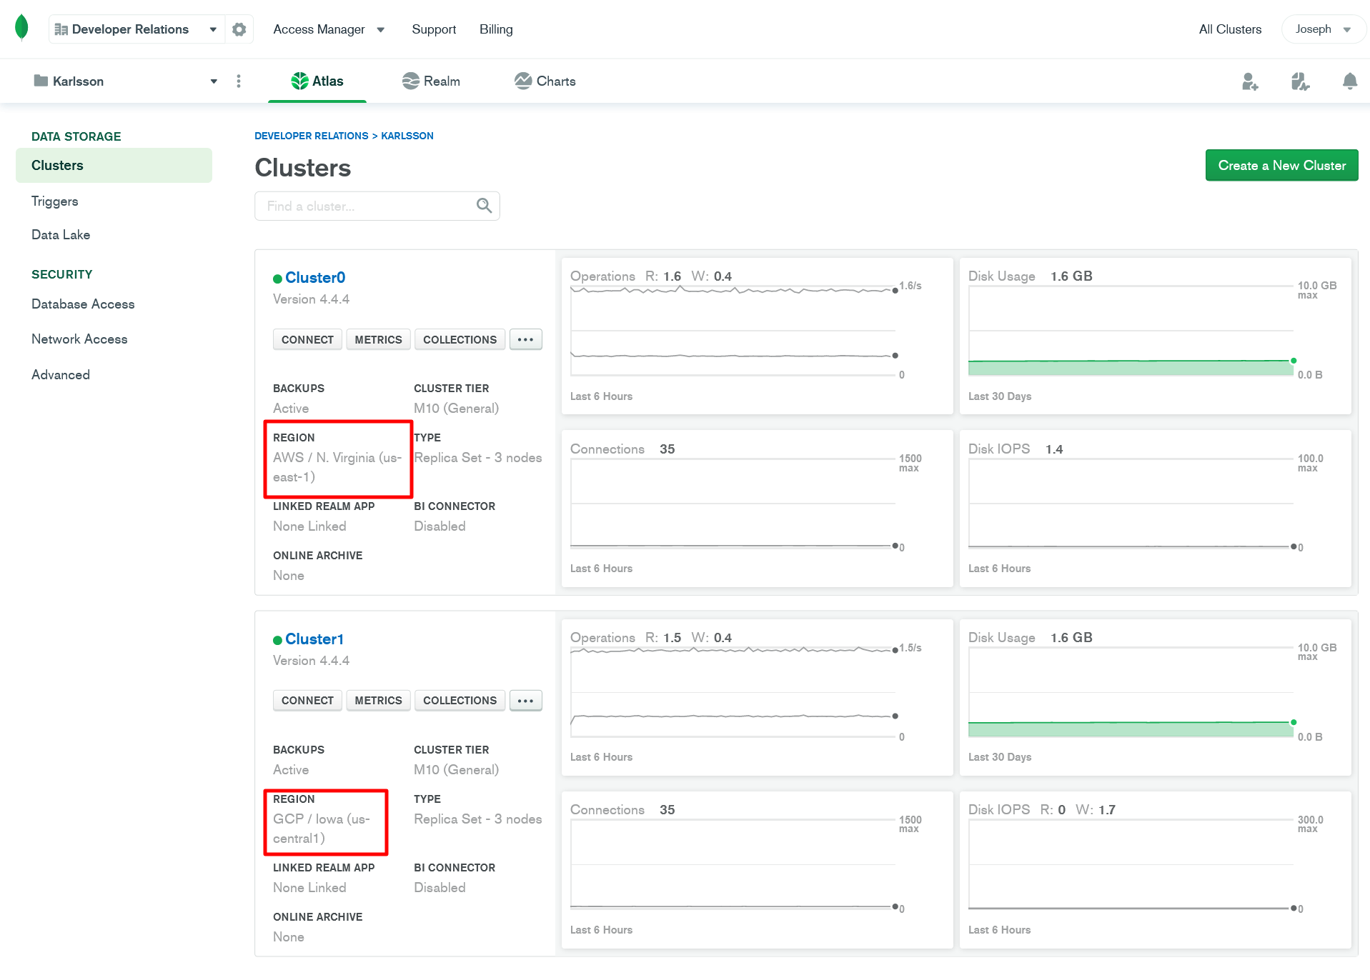Screen dimensions: 1370x980
Task: Open Database Access in sidebar
Action: pos(83,304)
